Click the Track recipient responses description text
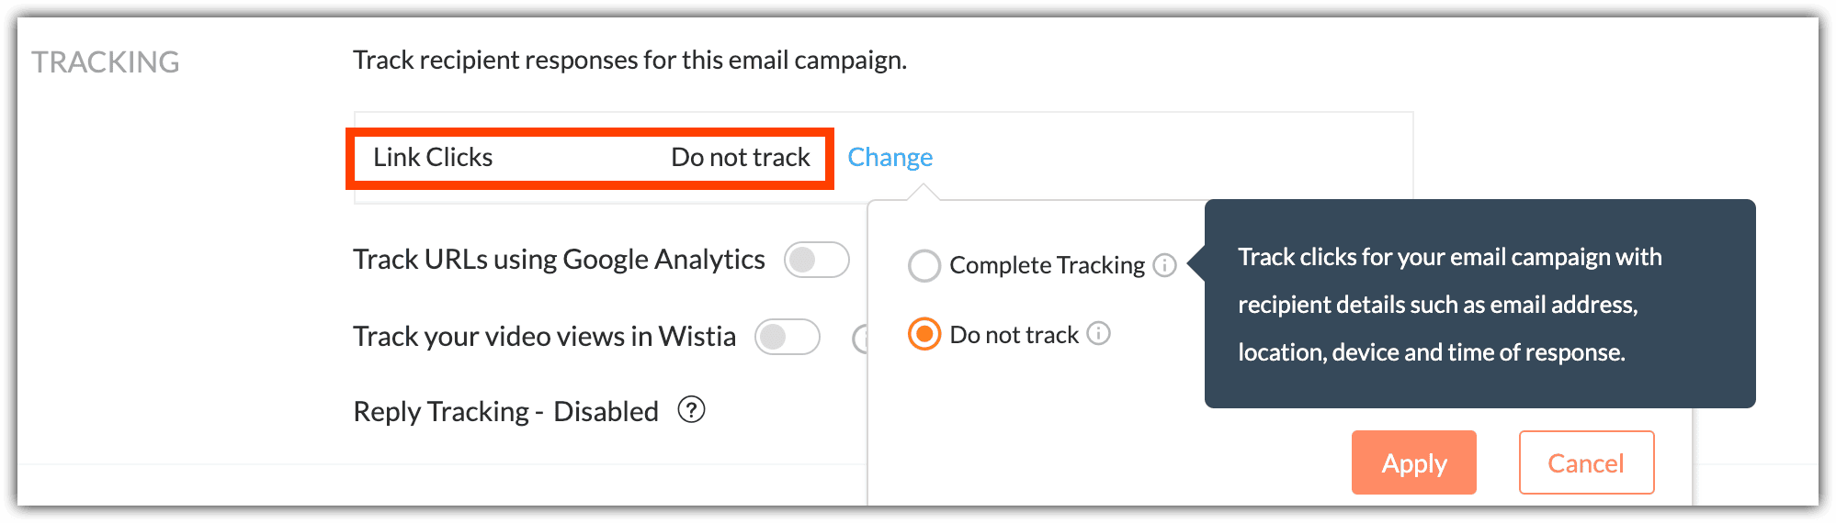Image resolution: width=1836 pixels, height=523 pixels. pyautogui.click(x=629, y=61)
